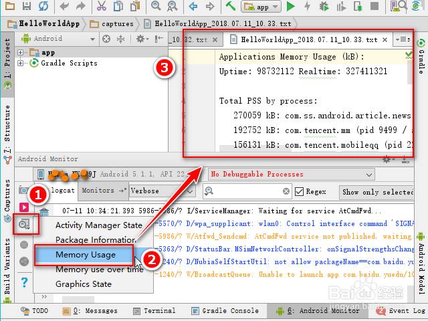Undo the last action with the toolbar arrow
This screenshot has height=321, width=428.
pyautogui.click(x=64, y=6)
